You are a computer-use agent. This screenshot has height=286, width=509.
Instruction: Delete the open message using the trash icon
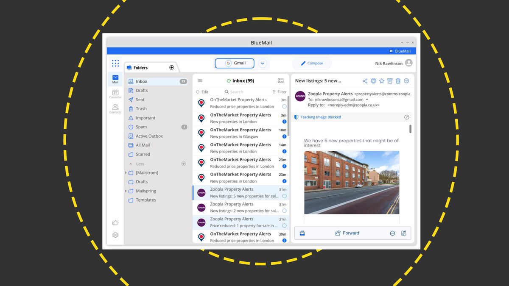point(398,80)
